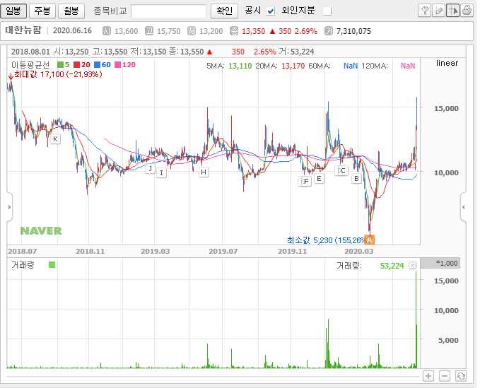Open disclosure marker C on chart
This screenshot has height=388, width=480.
tap(341, 171)
